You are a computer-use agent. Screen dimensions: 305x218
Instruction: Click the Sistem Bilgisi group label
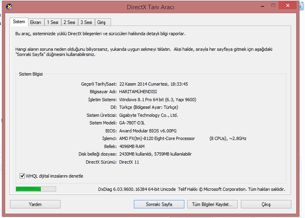[31, 74]
